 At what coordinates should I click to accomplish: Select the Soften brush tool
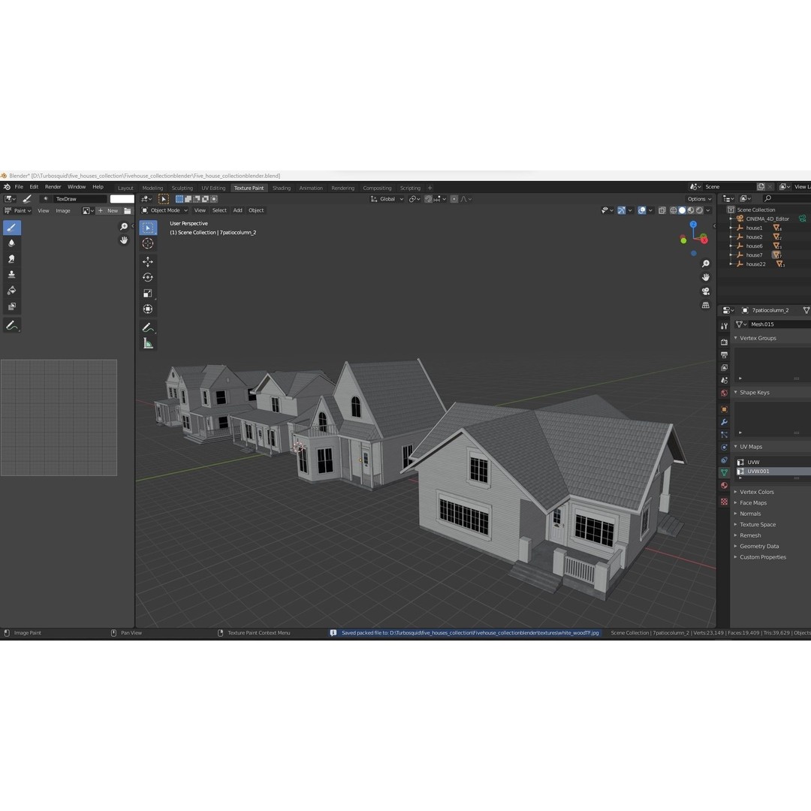coord(14,243)
